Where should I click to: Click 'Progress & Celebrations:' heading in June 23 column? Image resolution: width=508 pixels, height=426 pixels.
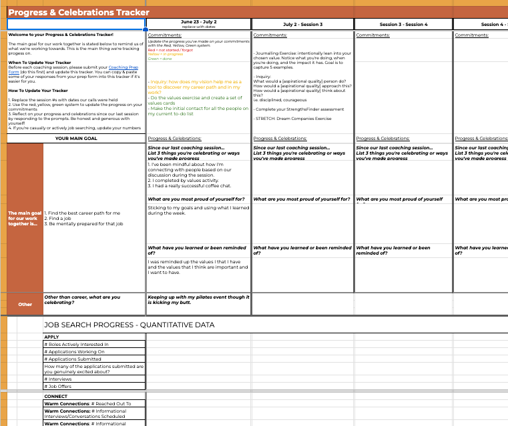click(174, 138)
